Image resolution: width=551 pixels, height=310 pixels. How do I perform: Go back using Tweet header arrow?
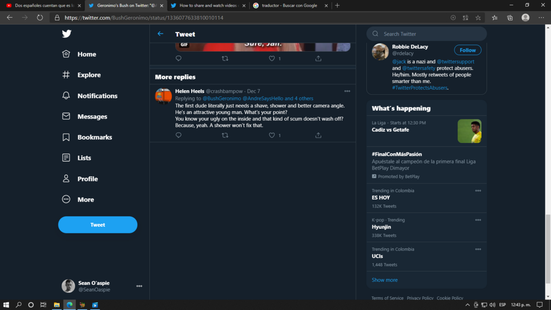160,34
